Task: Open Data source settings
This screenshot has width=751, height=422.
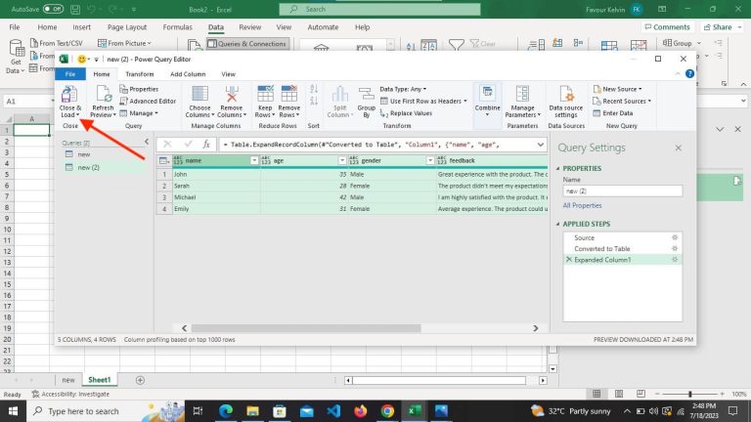Action: pos(565,95)
